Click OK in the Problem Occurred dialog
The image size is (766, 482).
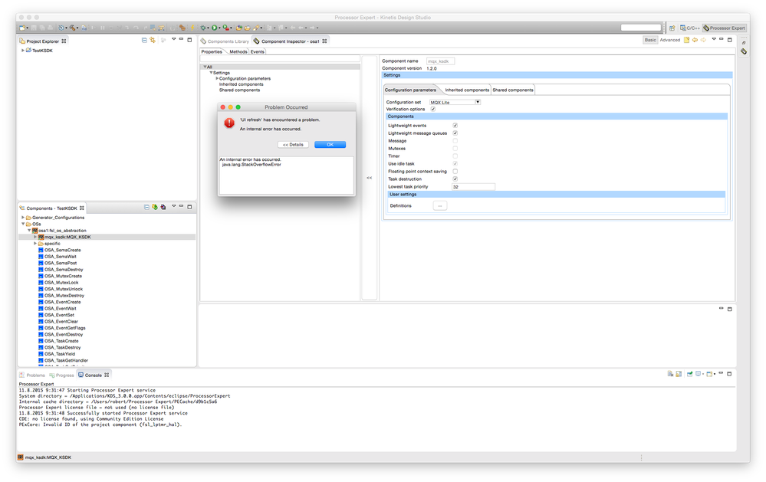[330, 145]
